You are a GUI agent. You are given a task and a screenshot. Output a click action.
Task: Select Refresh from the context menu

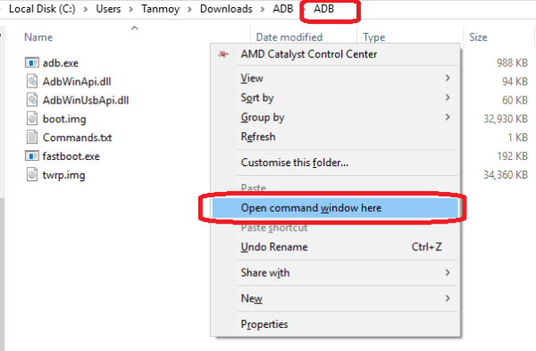click(x=258, y=137)
